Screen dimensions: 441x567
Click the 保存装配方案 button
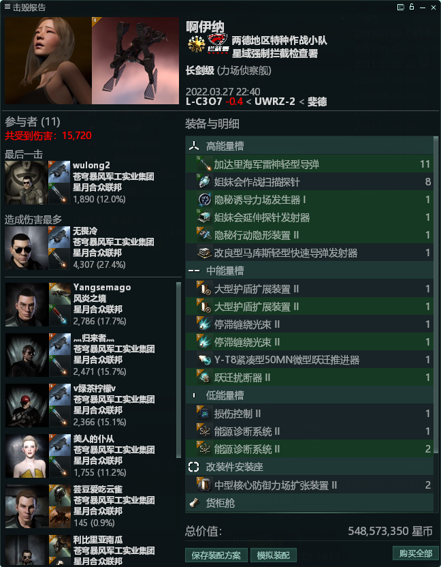click(x=216, y=555)
